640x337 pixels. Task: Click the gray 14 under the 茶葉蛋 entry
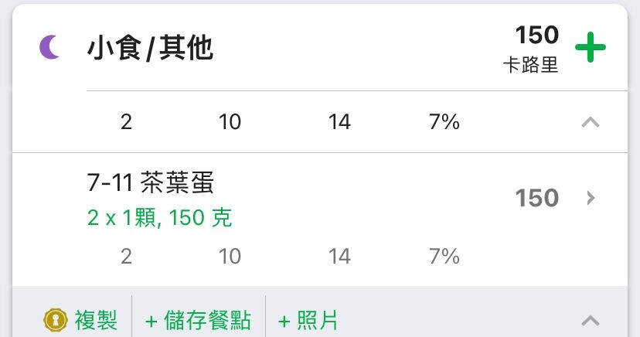pyautogui.click(x=339, y=257)
